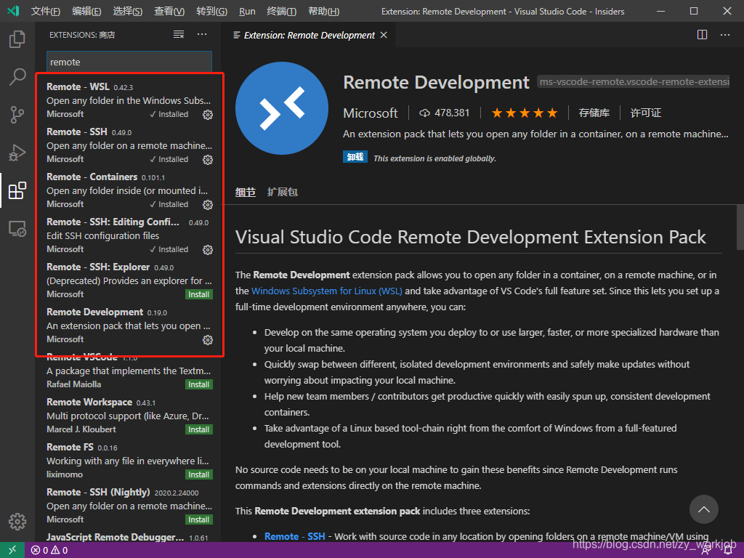Switch to the 扩展包 extension pack tab
Image resolution: width=744 pixels, height=558 pixels.
[283, 192]
